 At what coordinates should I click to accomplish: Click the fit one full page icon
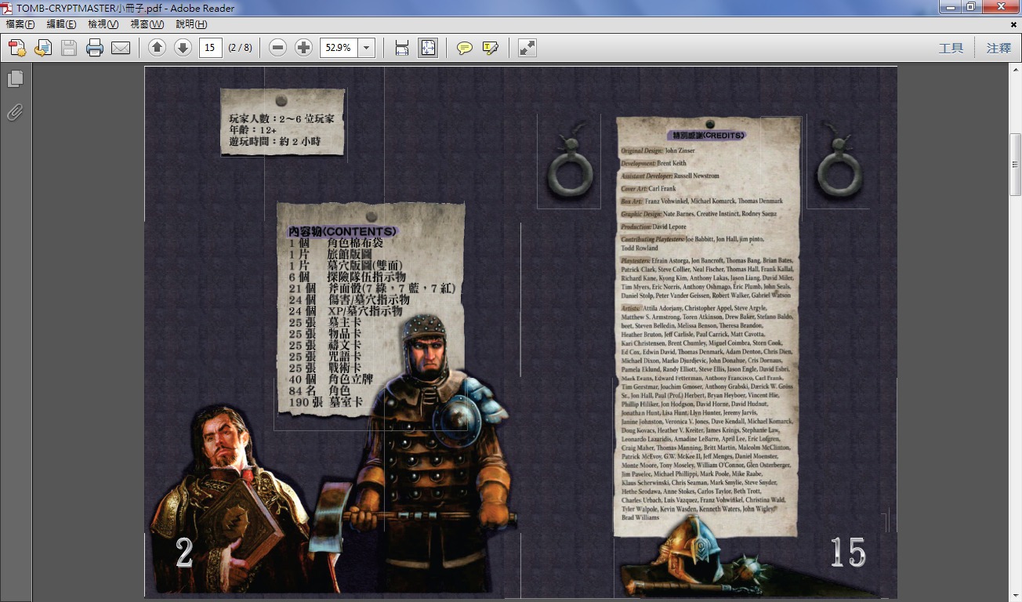428,48
